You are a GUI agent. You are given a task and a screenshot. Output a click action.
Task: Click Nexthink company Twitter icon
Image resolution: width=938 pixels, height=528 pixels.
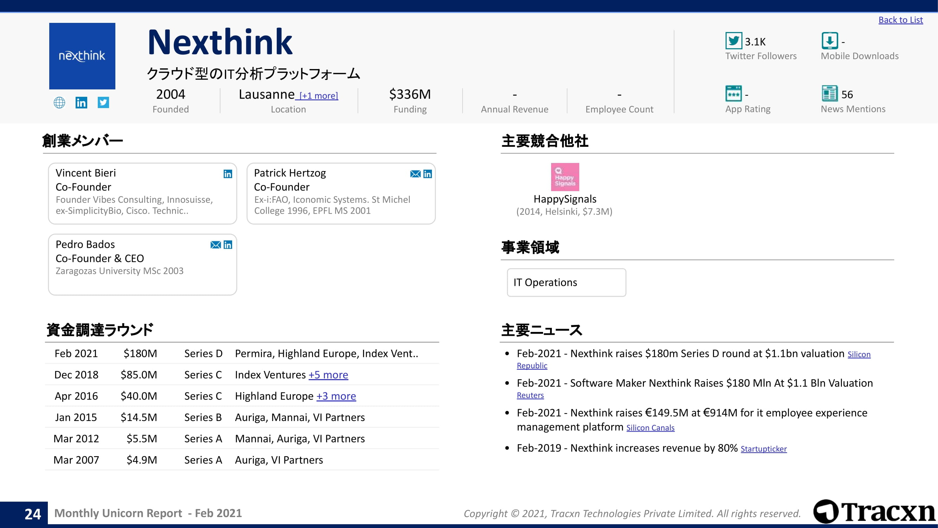[x=103, y=102]
